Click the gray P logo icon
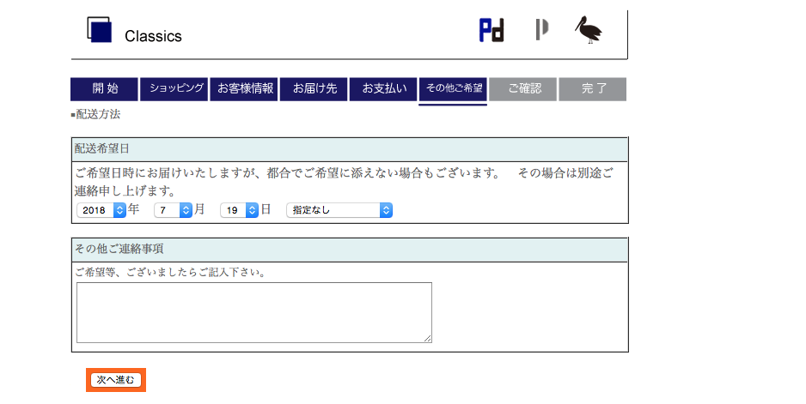806x404 pixels. 541,30
